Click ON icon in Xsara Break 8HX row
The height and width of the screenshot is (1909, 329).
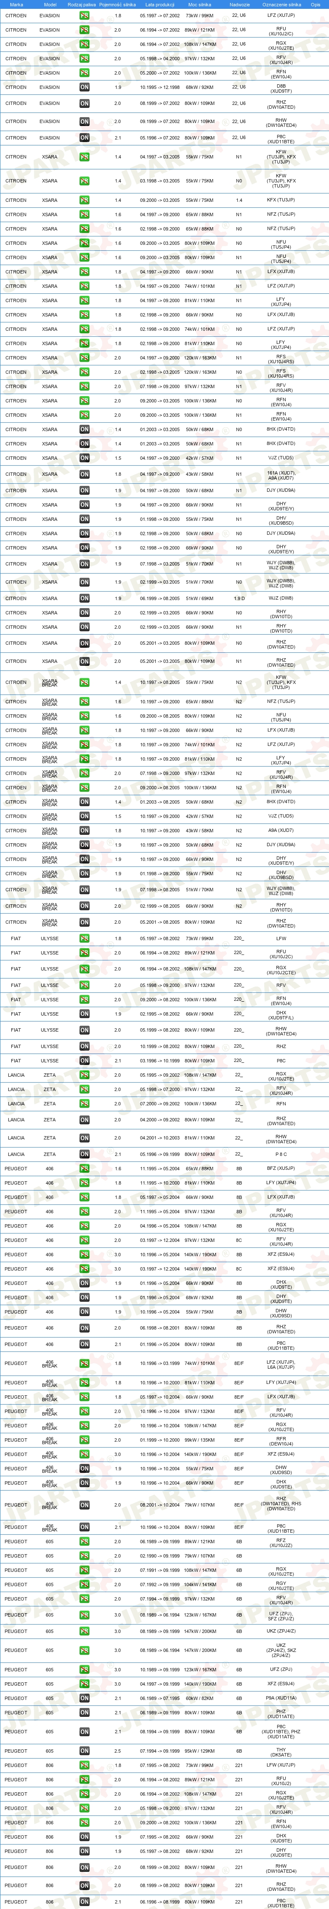click(x=84, y=802)
